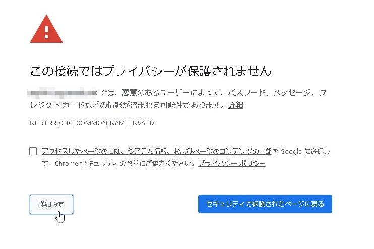Open the 詳細 learn-more link
This screenshot has width=374, height=249.
(236, 105)
